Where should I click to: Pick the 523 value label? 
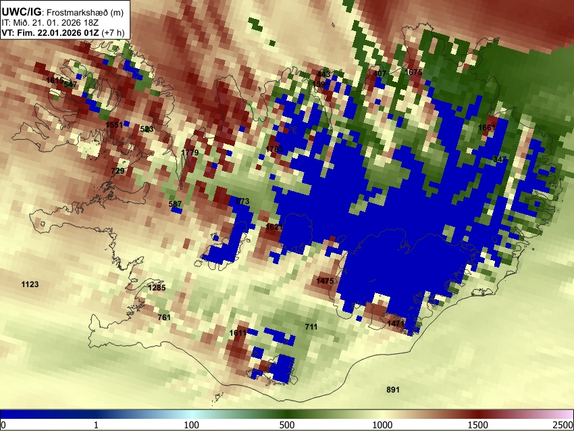tap(147, 129)
